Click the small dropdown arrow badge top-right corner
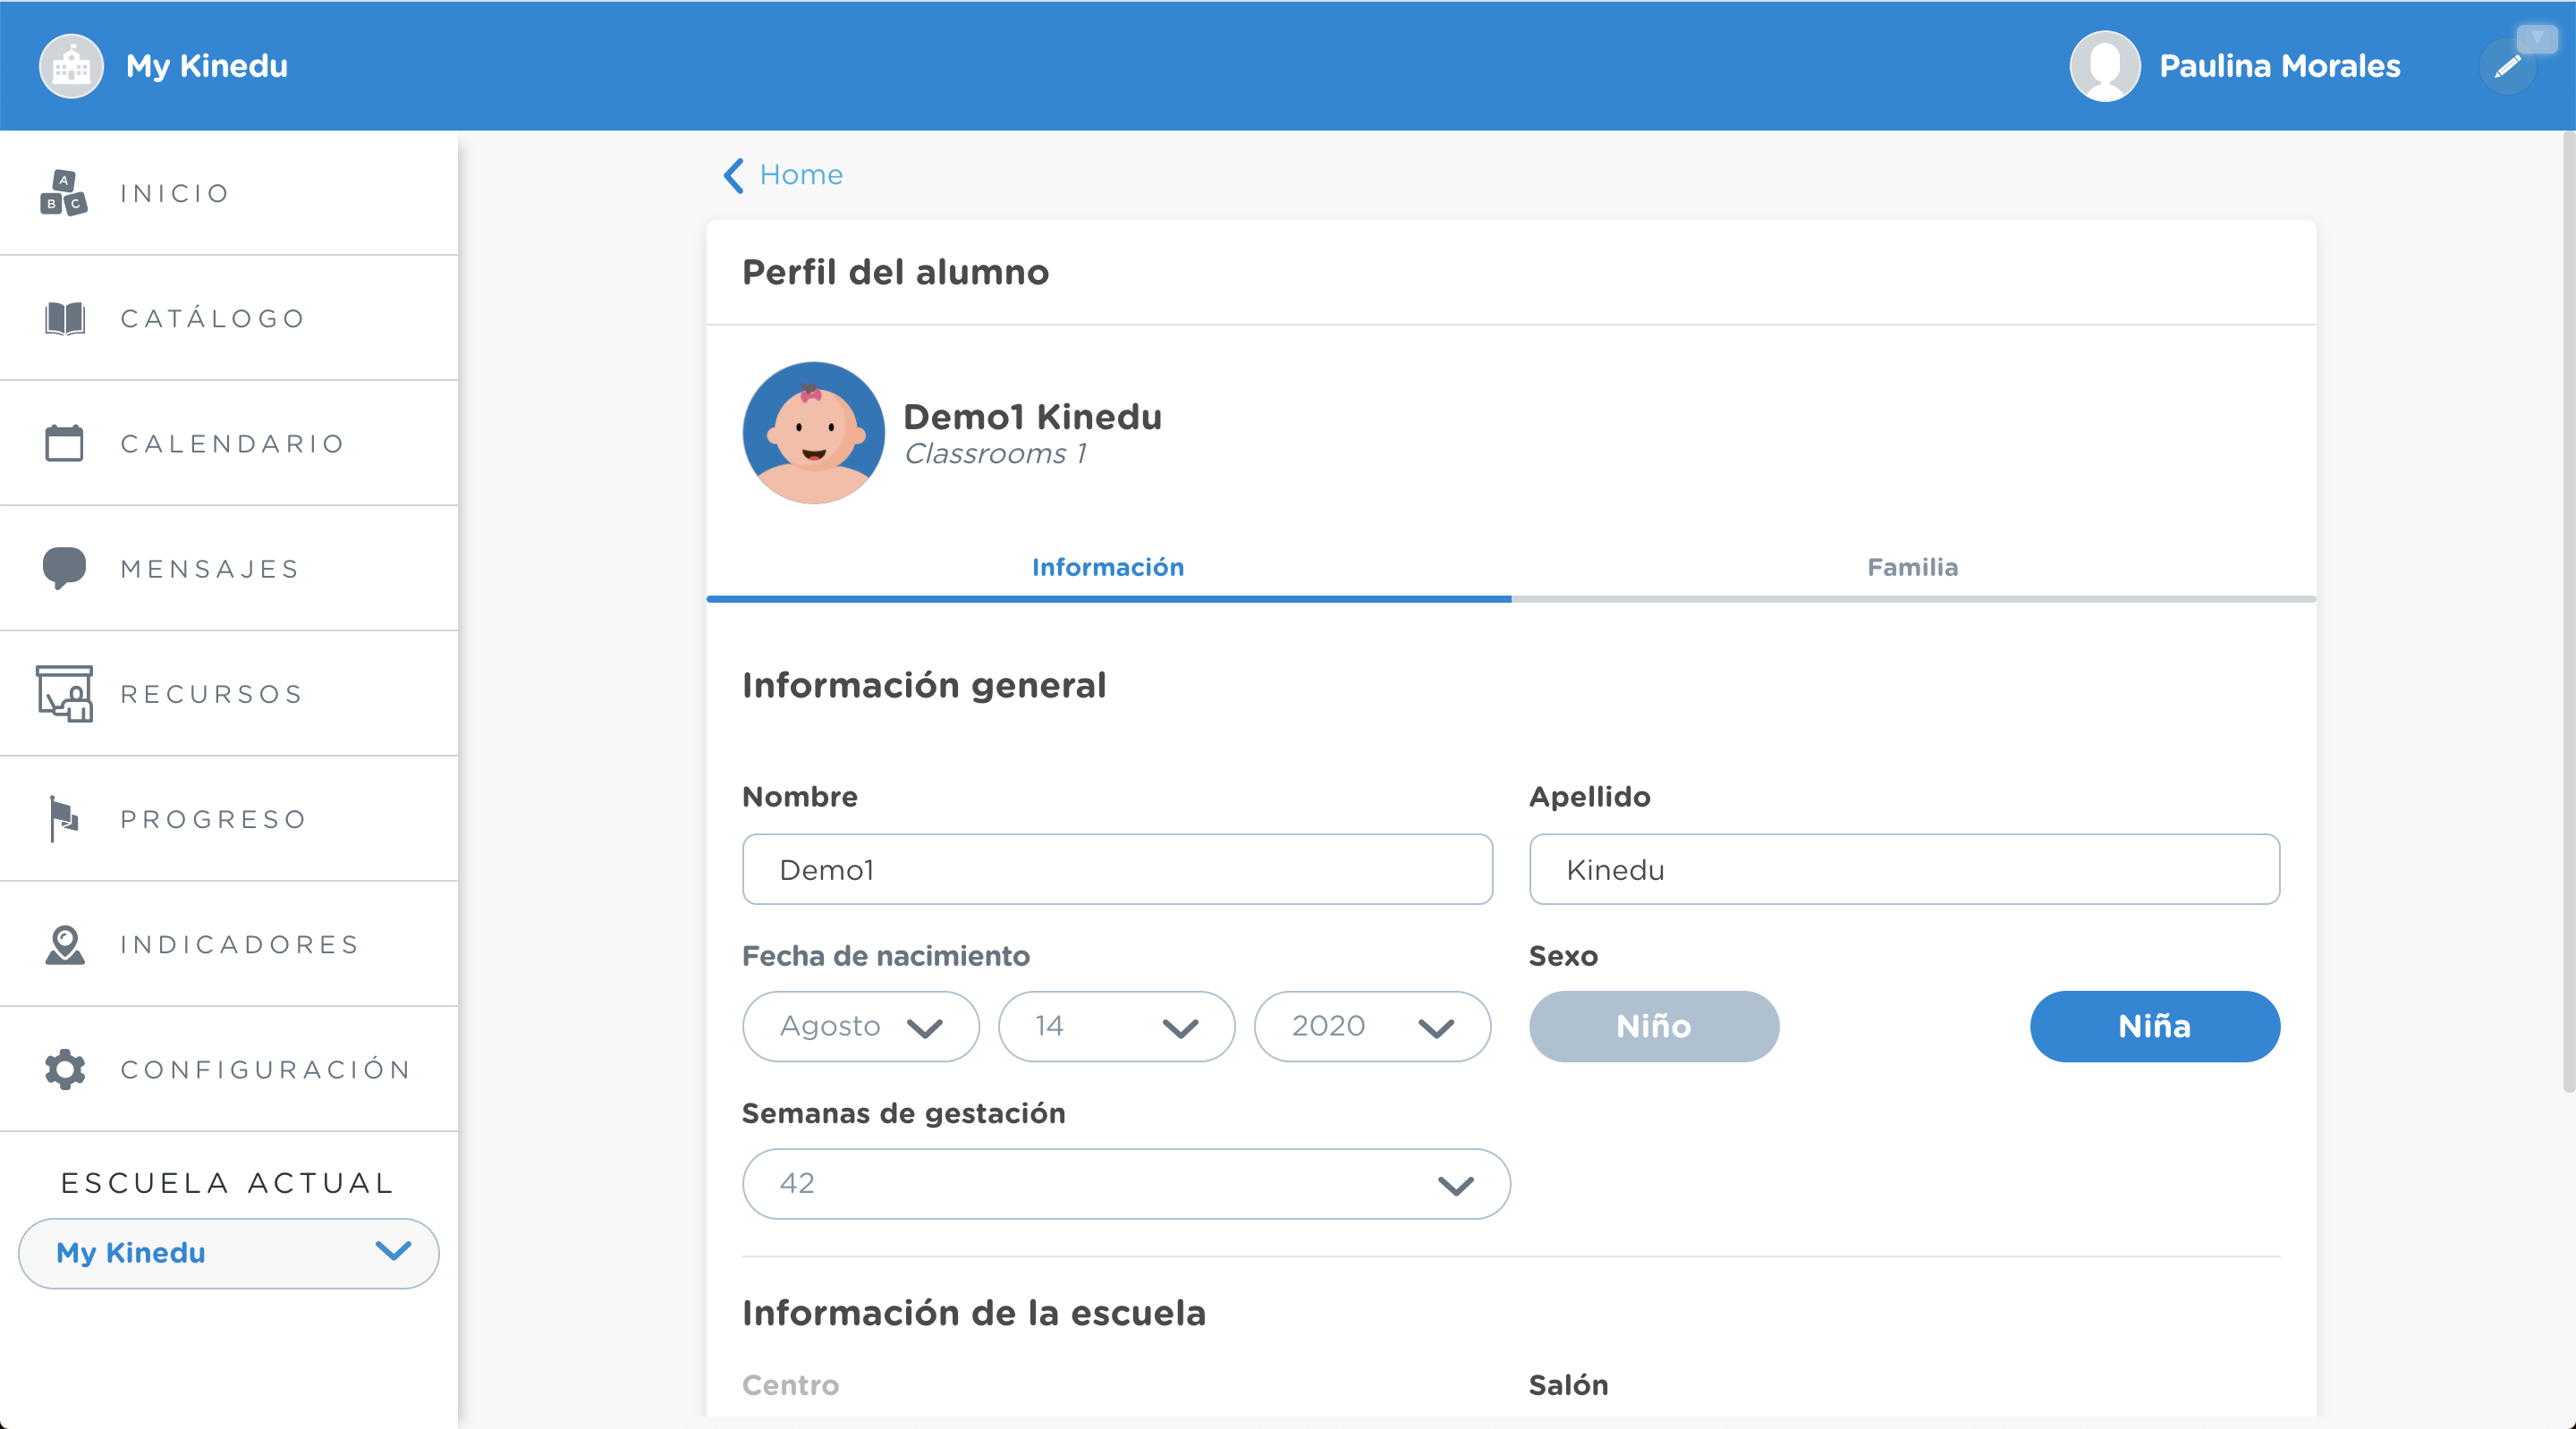The image size is (2576, 1429). point(2537,38)
